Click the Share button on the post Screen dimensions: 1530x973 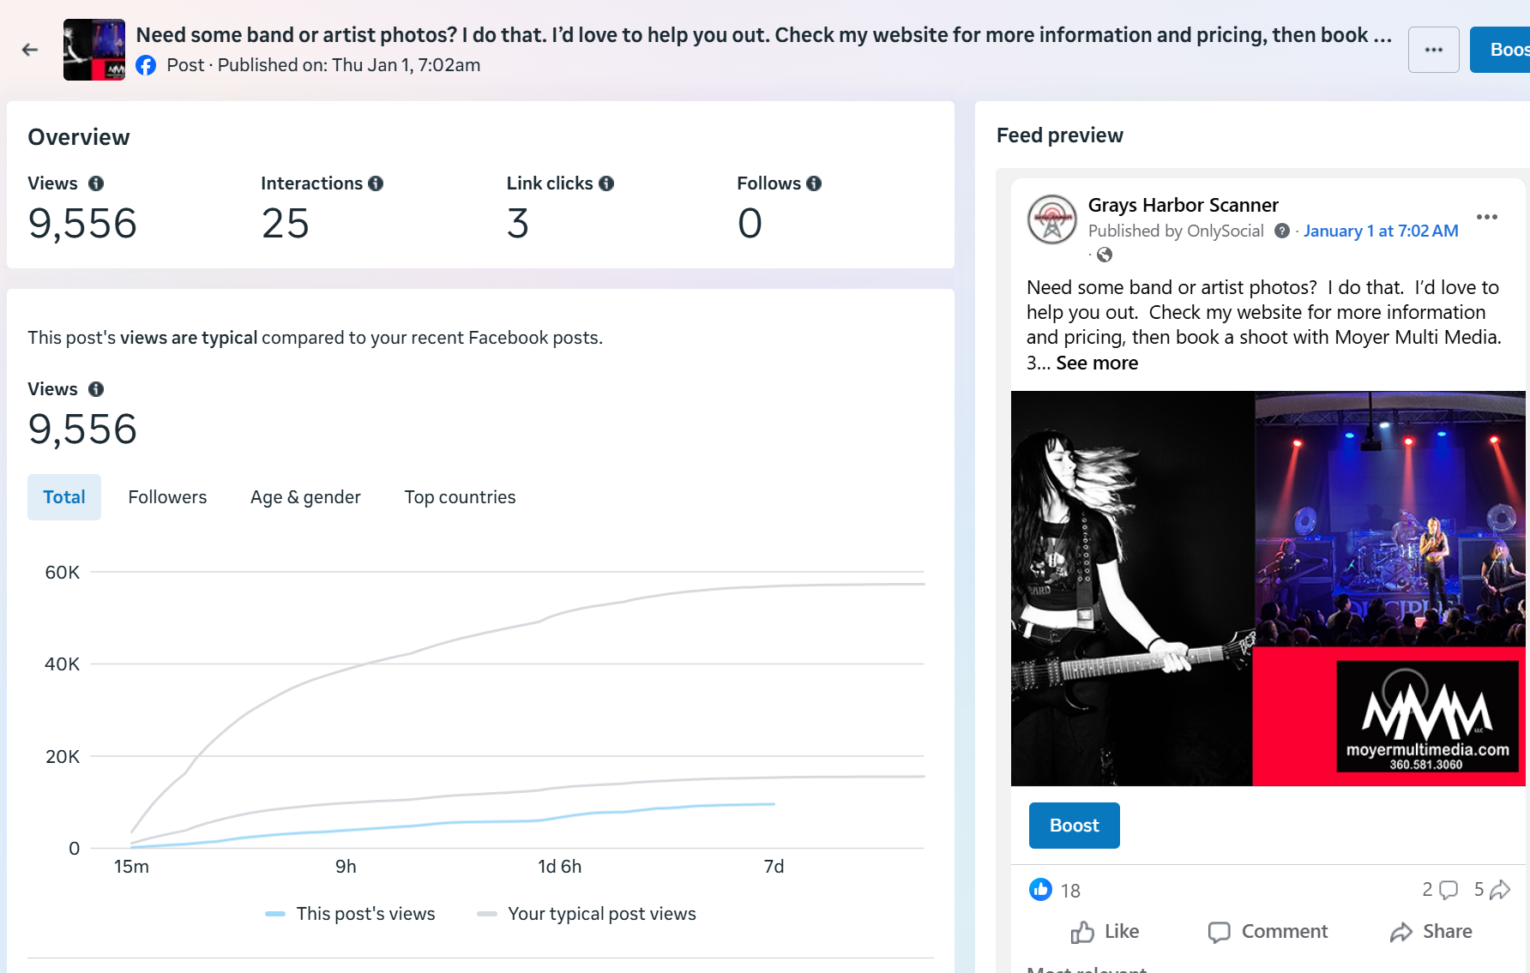pos(1431,932)
